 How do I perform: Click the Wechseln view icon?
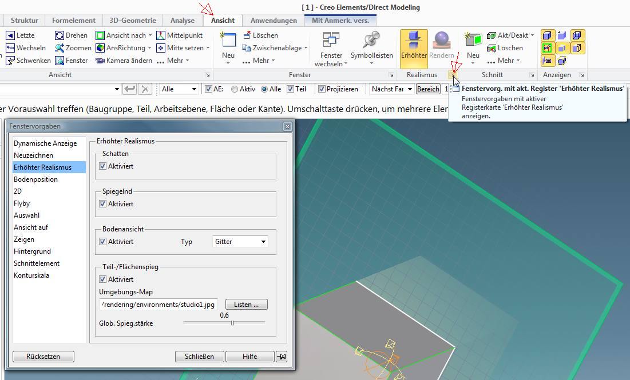(10, 48)
